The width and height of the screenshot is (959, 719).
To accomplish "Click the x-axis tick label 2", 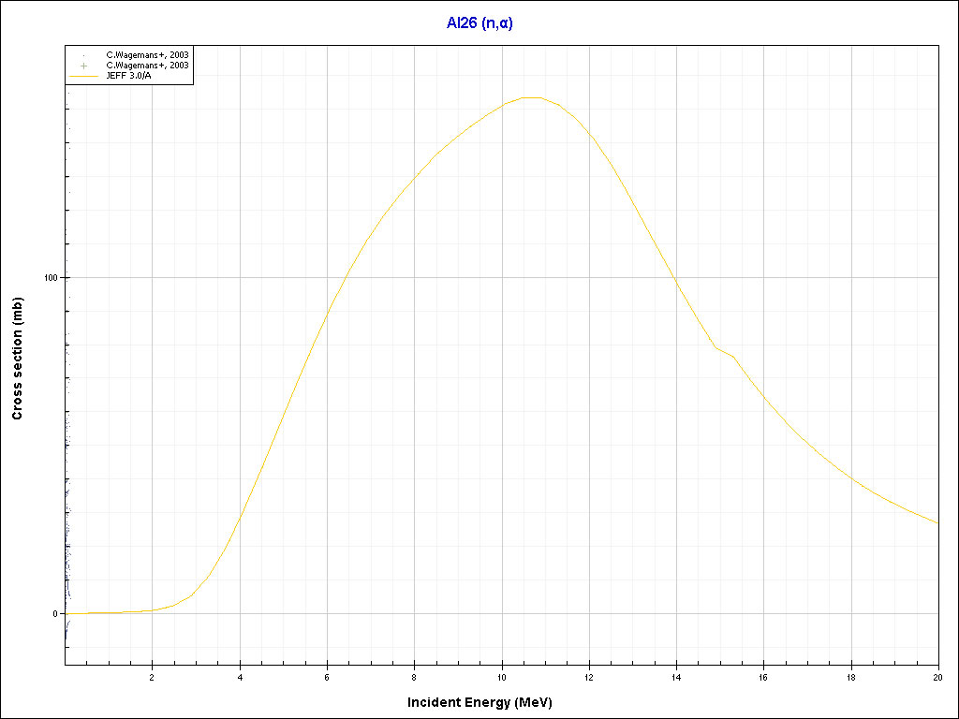I will 153,677.
